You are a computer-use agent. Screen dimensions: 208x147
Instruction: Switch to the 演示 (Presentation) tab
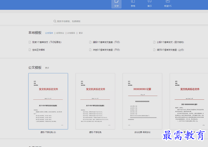tap(150, 4)
